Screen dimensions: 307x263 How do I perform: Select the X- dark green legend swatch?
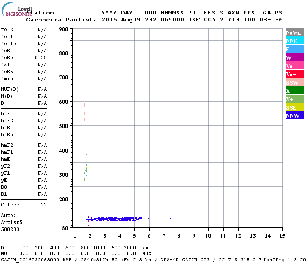click(x=295, y=91)
